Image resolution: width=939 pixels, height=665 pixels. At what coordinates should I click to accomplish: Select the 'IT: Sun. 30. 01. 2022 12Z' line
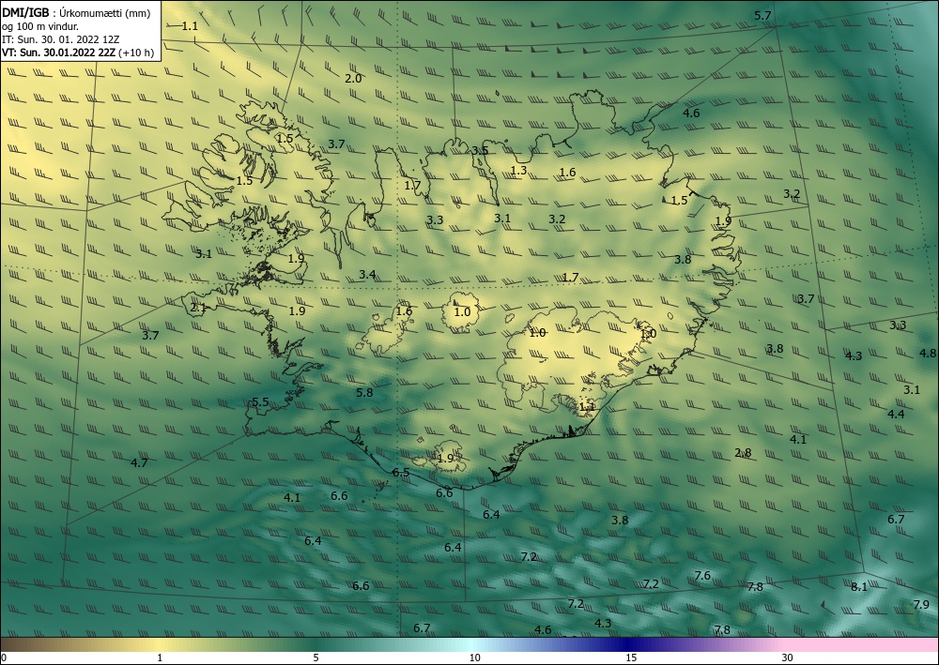point(60,39)
